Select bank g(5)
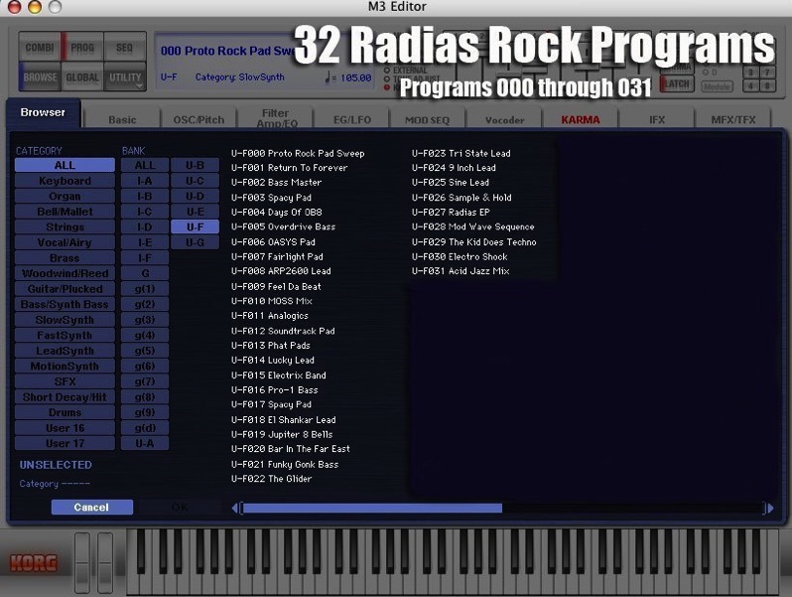 (x=145, y=351)
